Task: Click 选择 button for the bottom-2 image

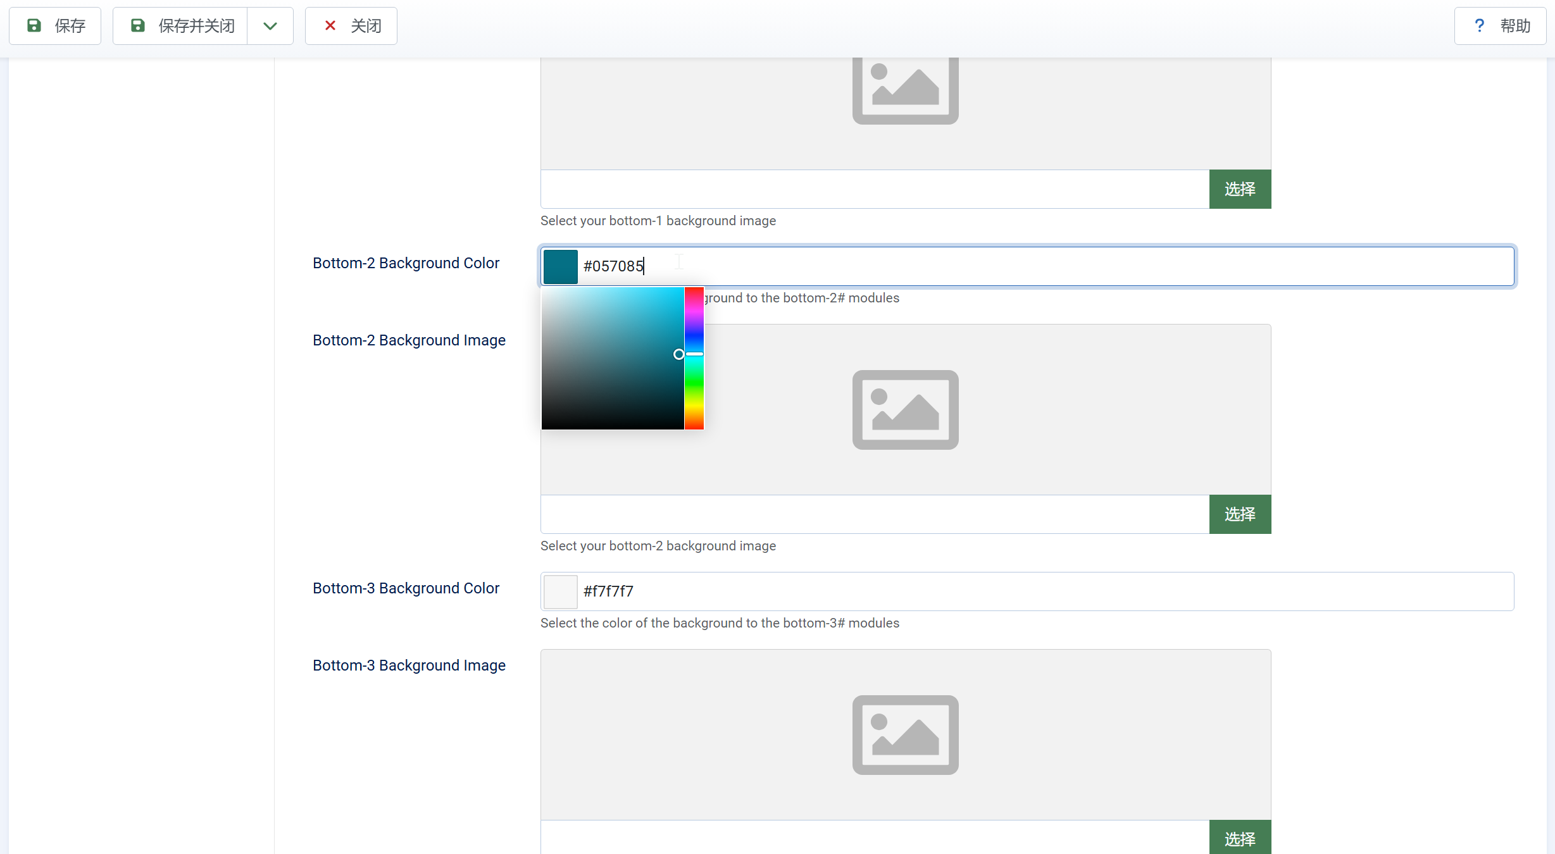Action: [1240, 514]
